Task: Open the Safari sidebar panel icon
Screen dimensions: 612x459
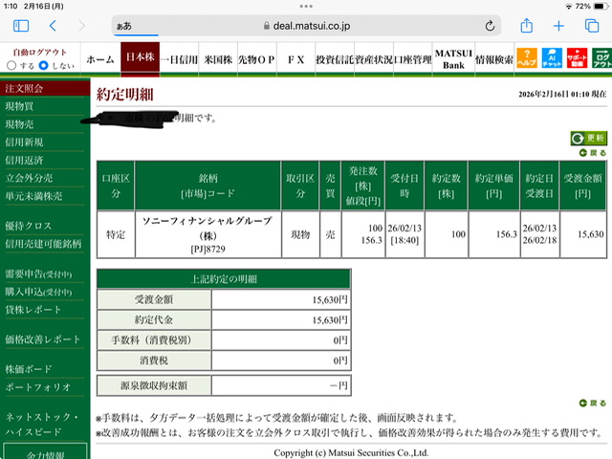Action: [21, 26]
